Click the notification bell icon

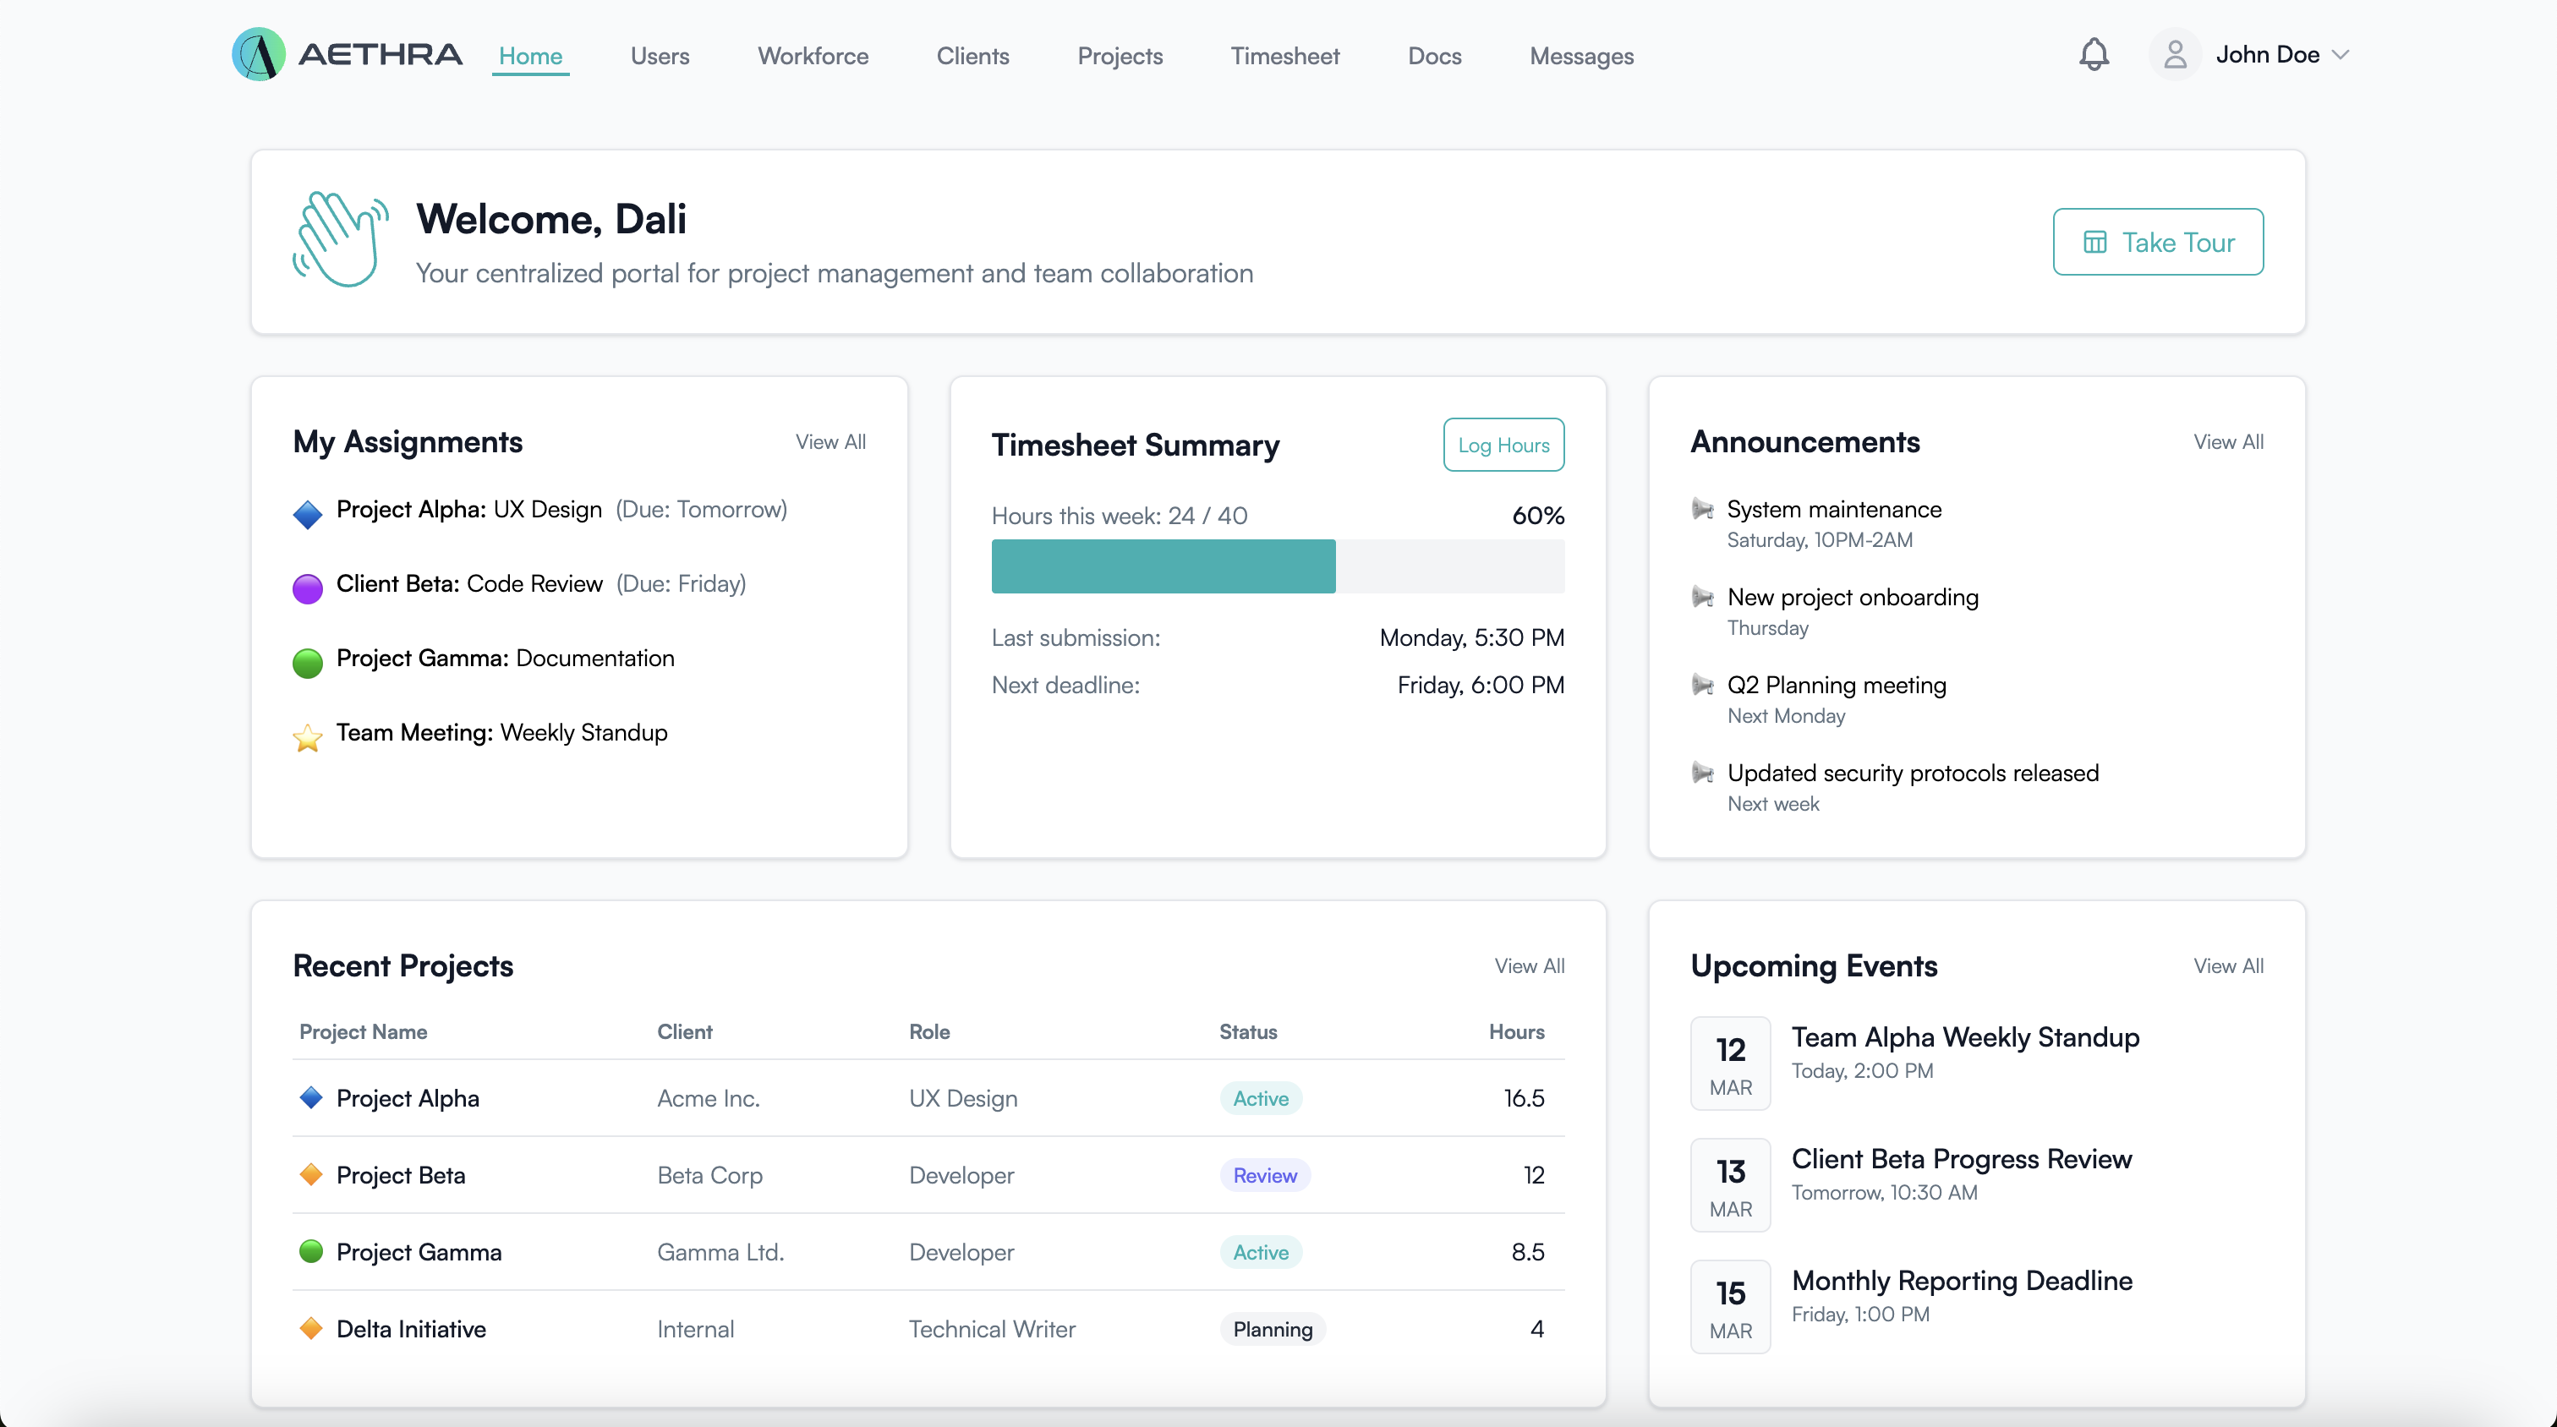pyautogui.click(x=2094, y=55)
